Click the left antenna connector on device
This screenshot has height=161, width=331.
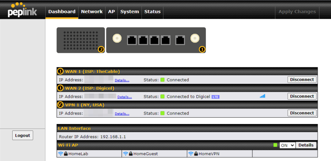coord(117,38)
